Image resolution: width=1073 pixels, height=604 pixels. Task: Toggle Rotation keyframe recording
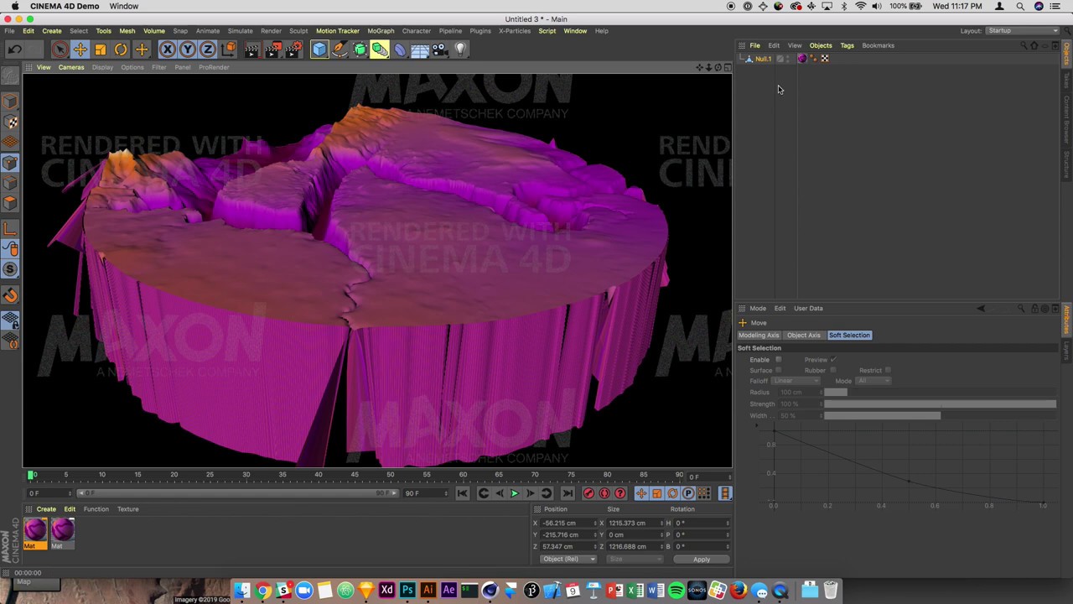672,493
